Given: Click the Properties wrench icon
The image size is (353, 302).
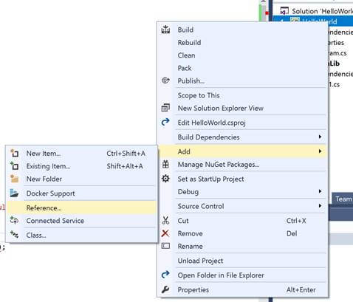Looking at the screenshot, I should pyautogui.click(x=165, y=289).
